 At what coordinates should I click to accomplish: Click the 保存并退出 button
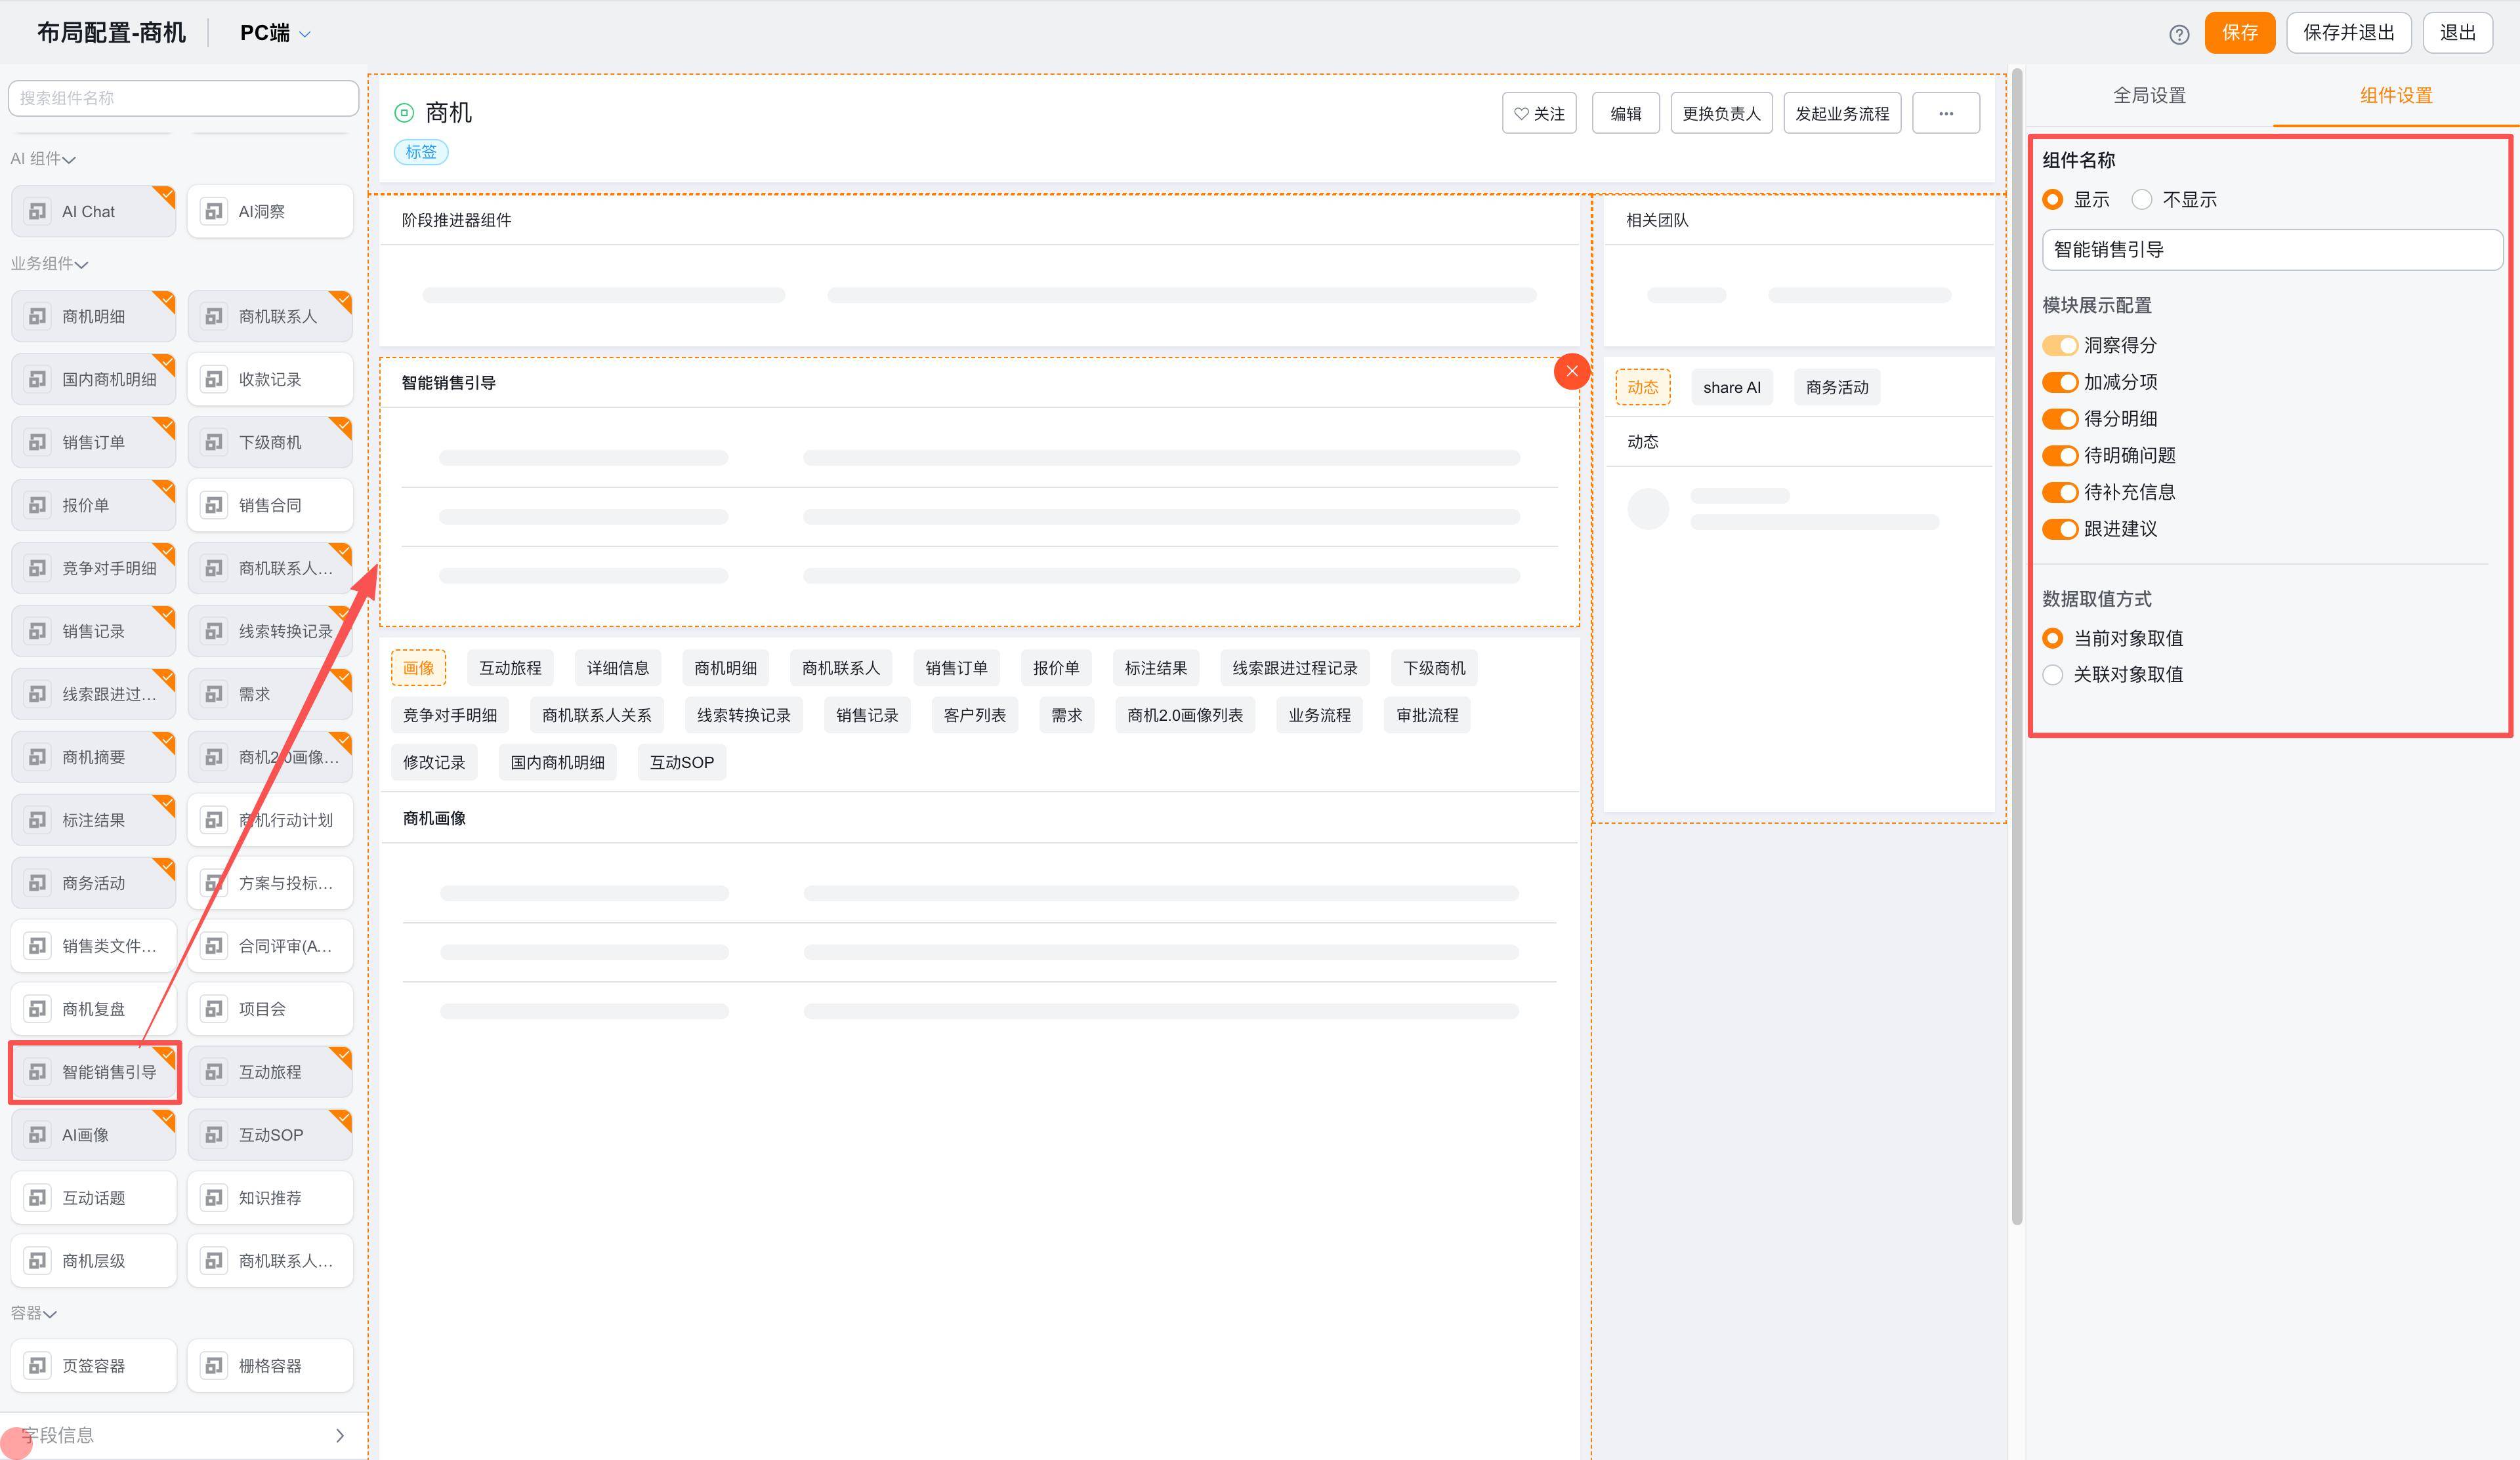[2348, 33]
